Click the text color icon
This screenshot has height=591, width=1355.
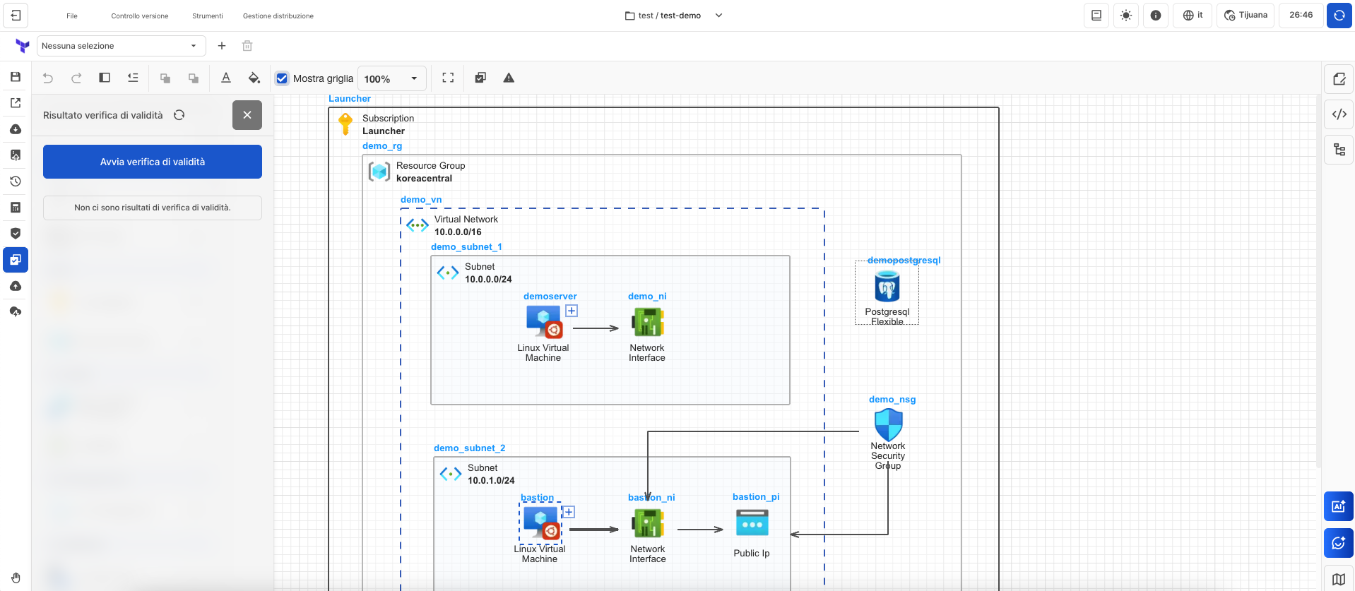click(x=226, y=78)
